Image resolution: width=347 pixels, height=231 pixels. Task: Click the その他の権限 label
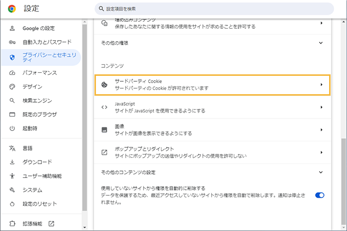point(115,43)
